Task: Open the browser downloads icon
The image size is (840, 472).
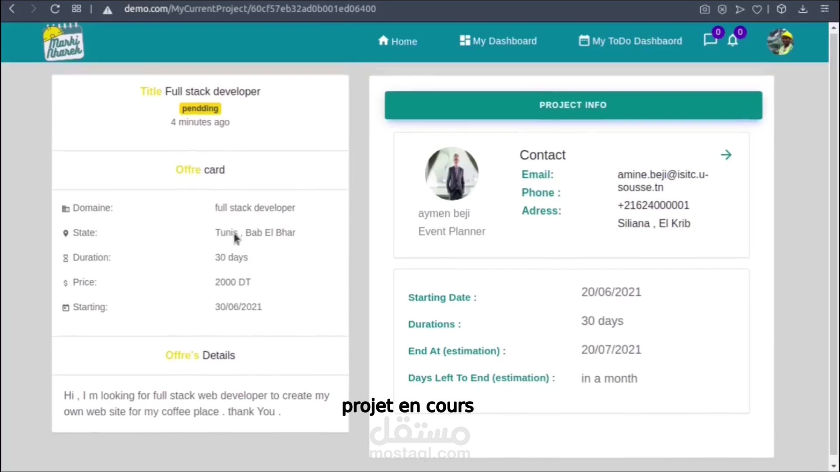Action: [803, 9]
